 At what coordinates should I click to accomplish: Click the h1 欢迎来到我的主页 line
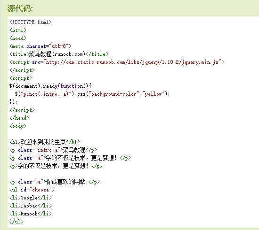click(x=45, y=142)
